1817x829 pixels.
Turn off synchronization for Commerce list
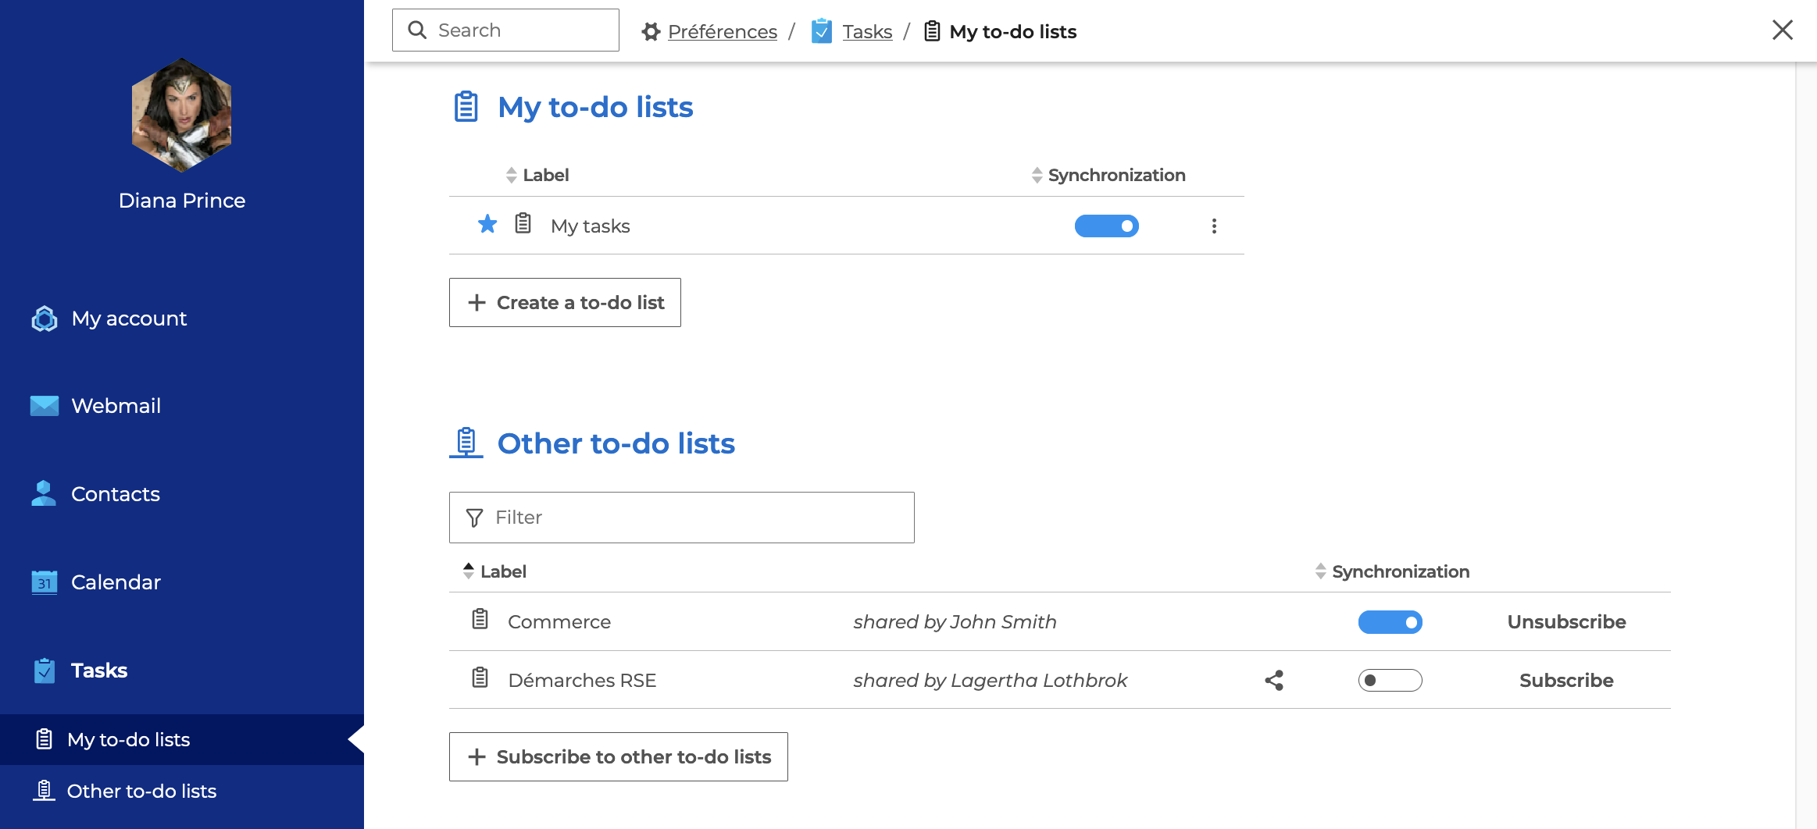(x=1390, y=622)
